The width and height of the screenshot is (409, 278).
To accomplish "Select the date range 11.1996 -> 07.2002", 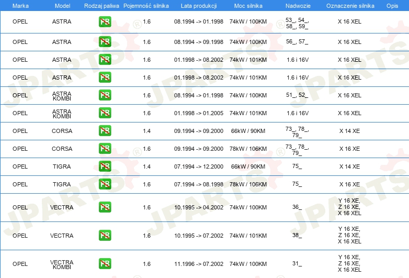I will [199, 264].
